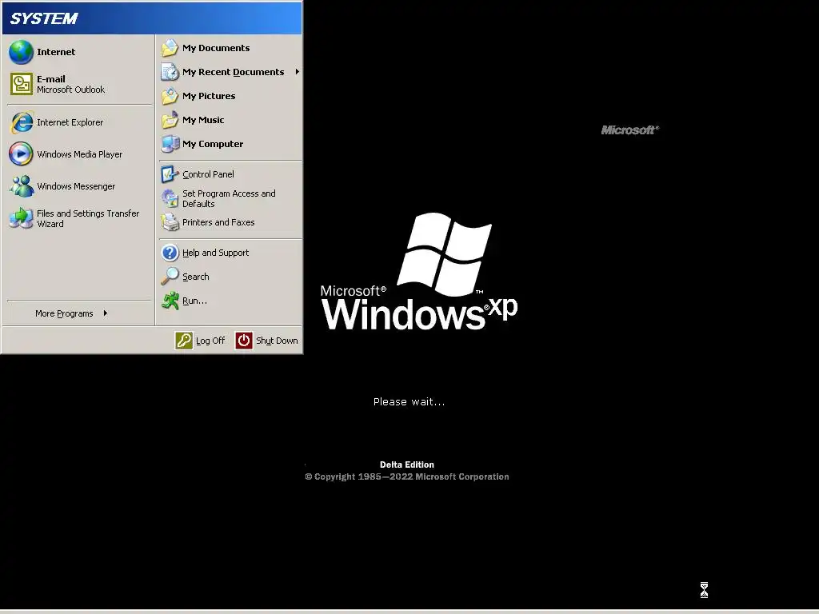Click the My Documents folder icon
Viewport: 819px width, 614px height.
(x=170, y=48)
